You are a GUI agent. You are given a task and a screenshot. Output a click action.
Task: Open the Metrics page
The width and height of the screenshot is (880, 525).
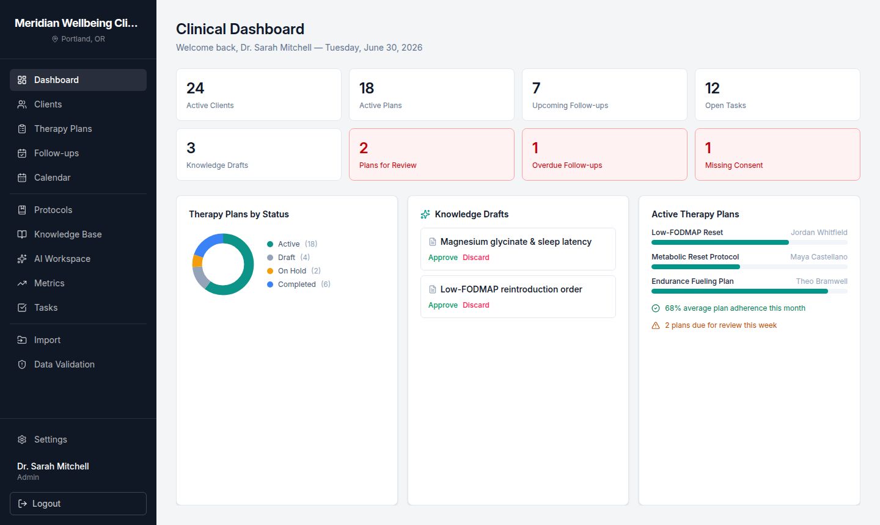(78, 283)
